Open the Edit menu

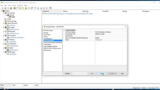click(5, 5)
